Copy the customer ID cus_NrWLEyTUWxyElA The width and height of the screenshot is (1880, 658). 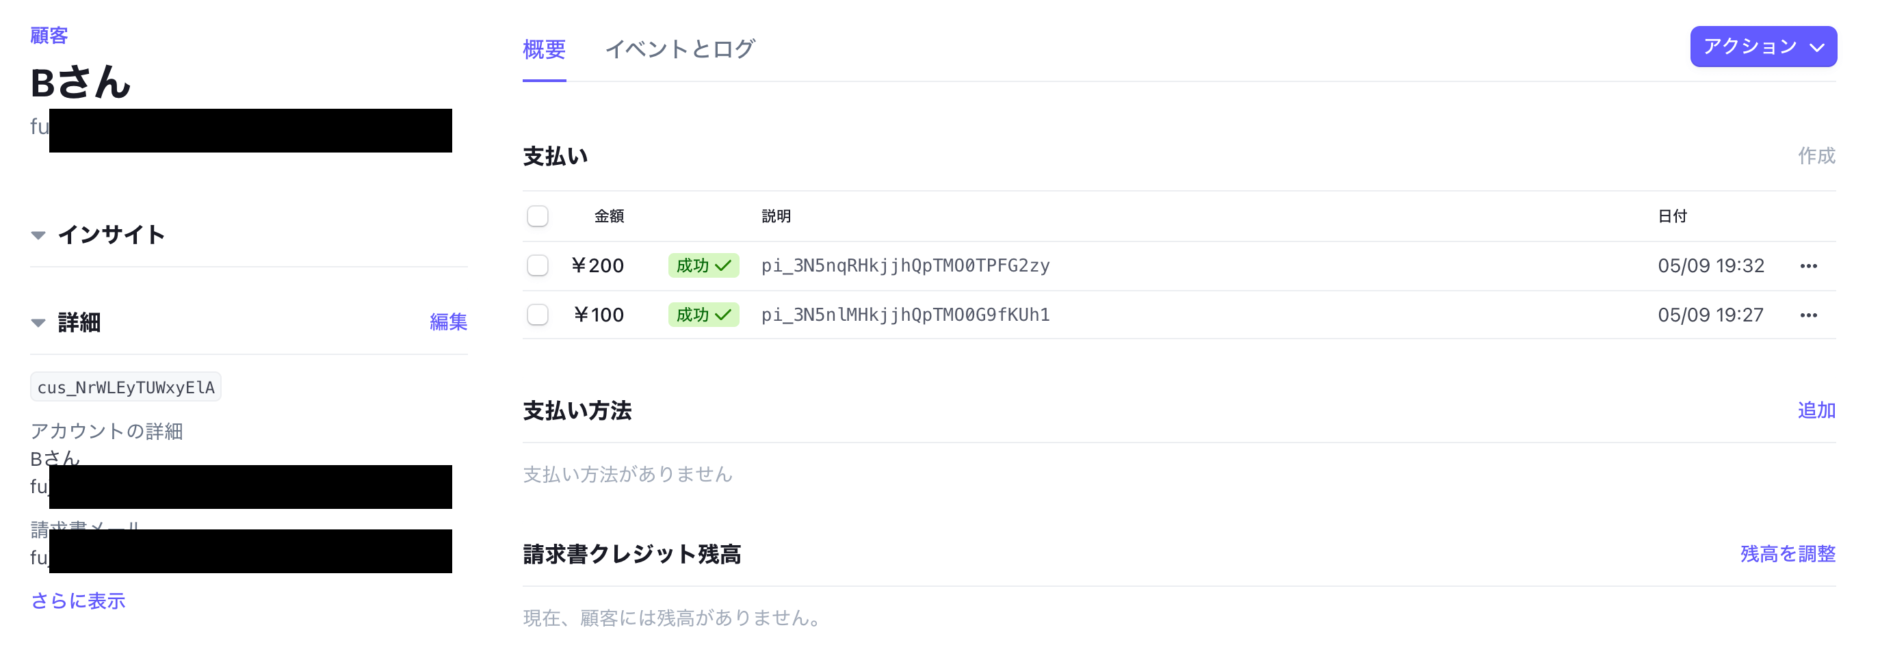[x=125, y=387]
